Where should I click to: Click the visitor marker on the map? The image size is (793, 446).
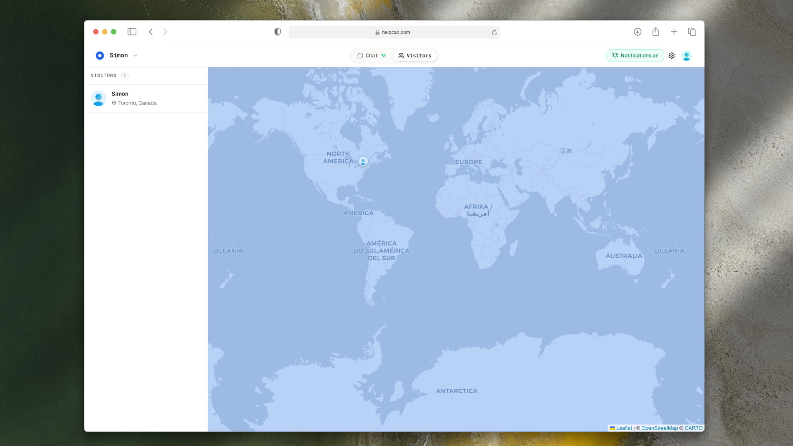point(363,161)
